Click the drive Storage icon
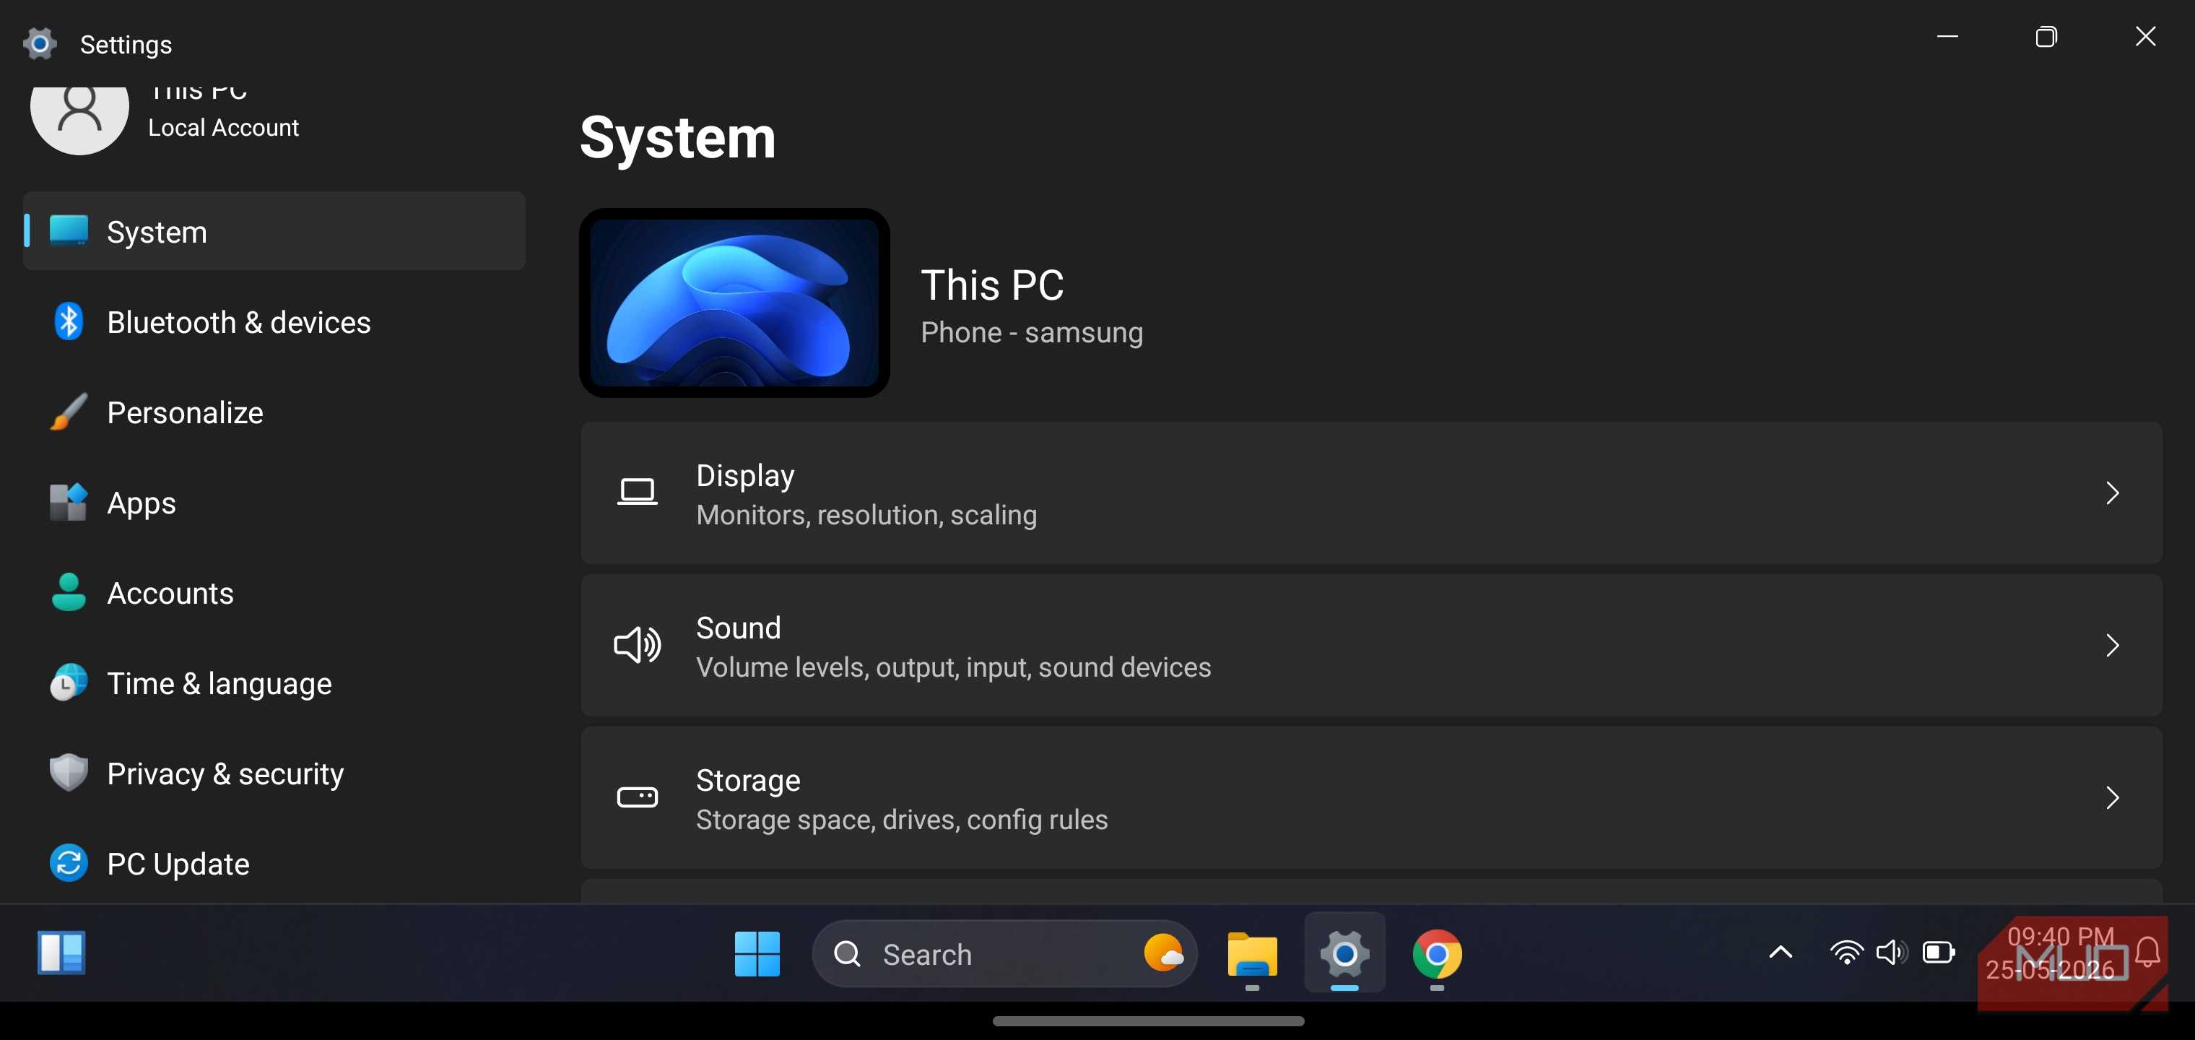The image size is (2195, 1040). (x=638, y=798)
